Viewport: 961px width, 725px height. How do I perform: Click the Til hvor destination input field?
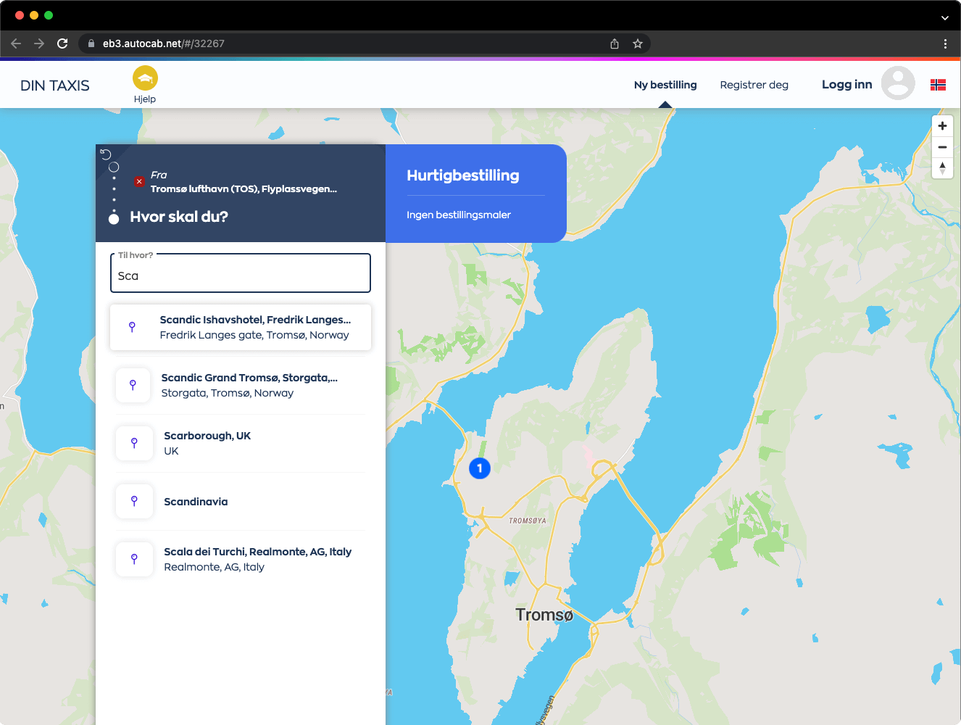coord(241,275)
